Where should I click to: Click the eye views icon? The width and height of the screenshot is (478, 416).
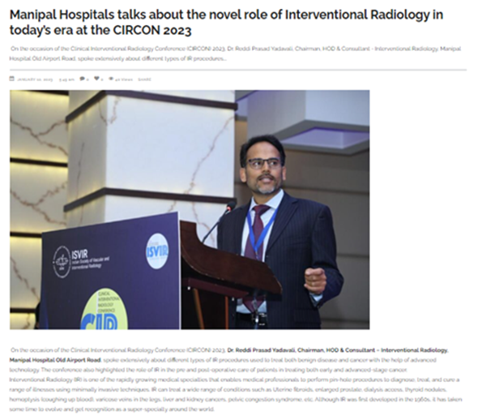point(111,79)
